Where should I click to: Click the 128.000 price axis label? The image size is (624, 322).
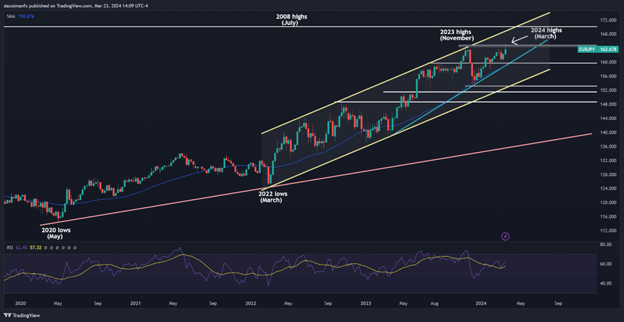609,174
